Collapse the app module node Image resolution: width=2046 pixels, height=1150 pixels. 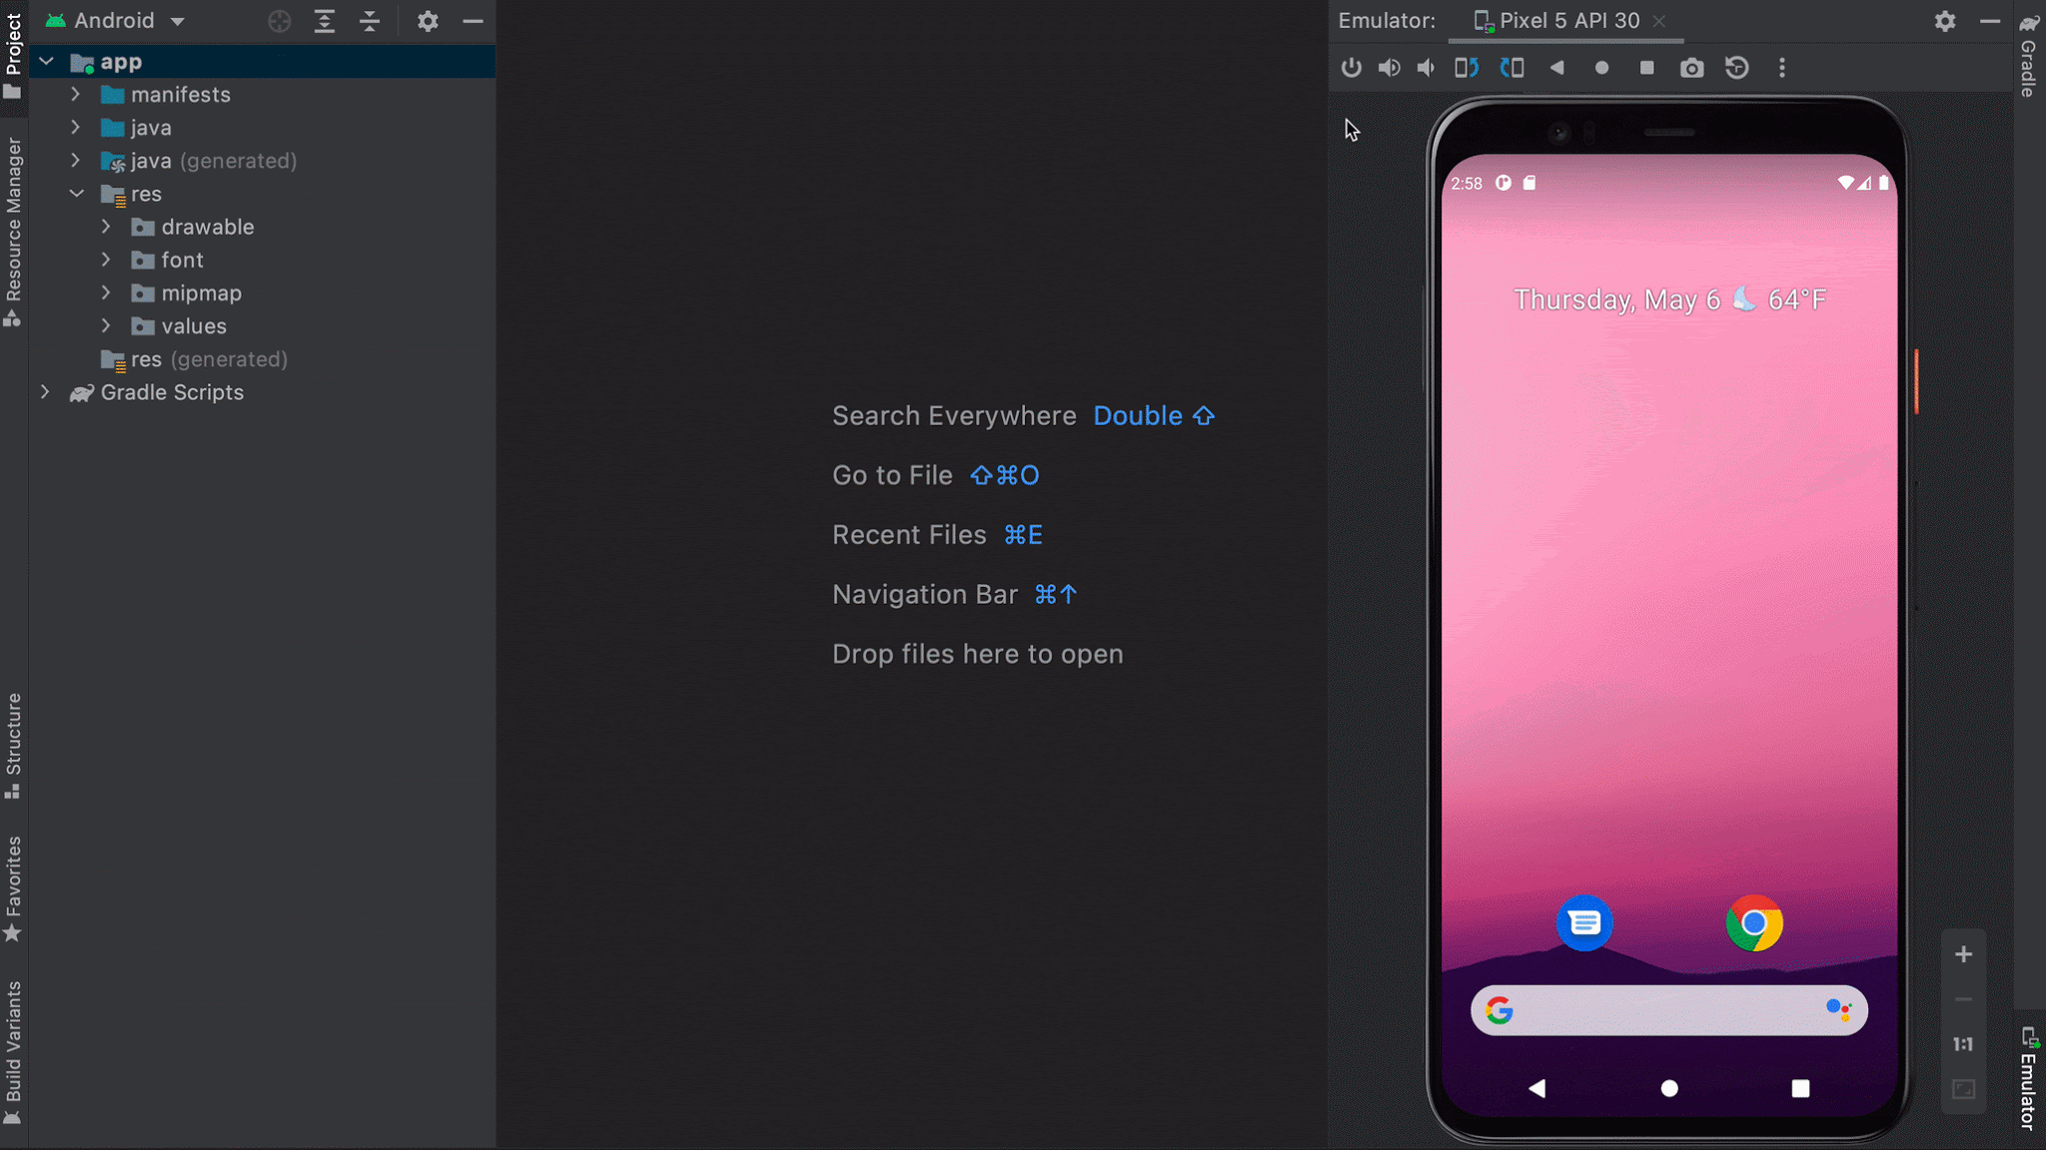click(46, 62)
